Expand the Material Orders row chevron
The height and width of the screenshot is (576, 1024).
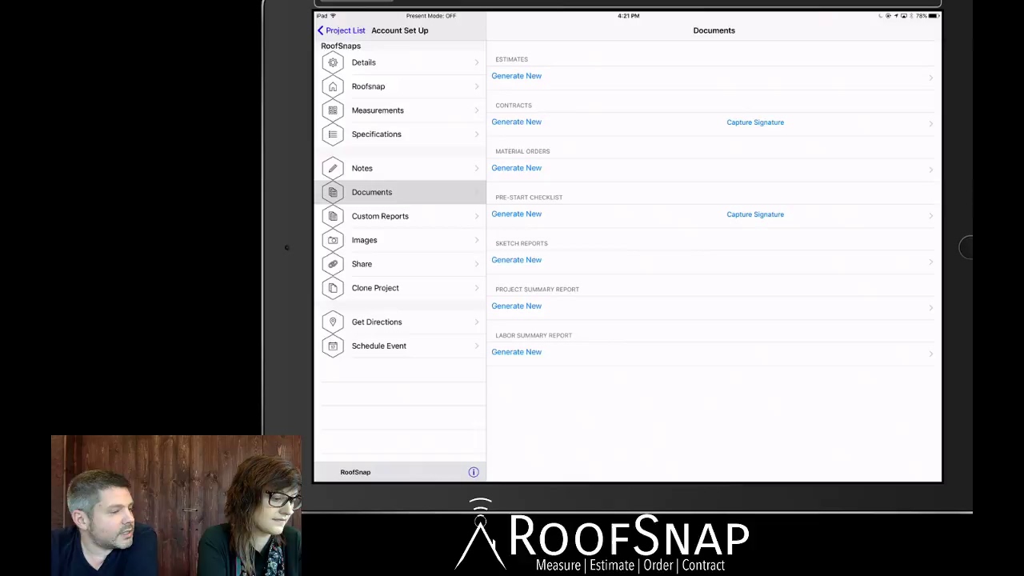[x=930, y=170]
